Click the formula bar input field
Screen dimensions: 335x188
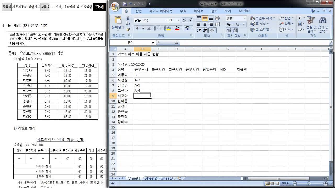pyautogui.click(x=254, y=43)
